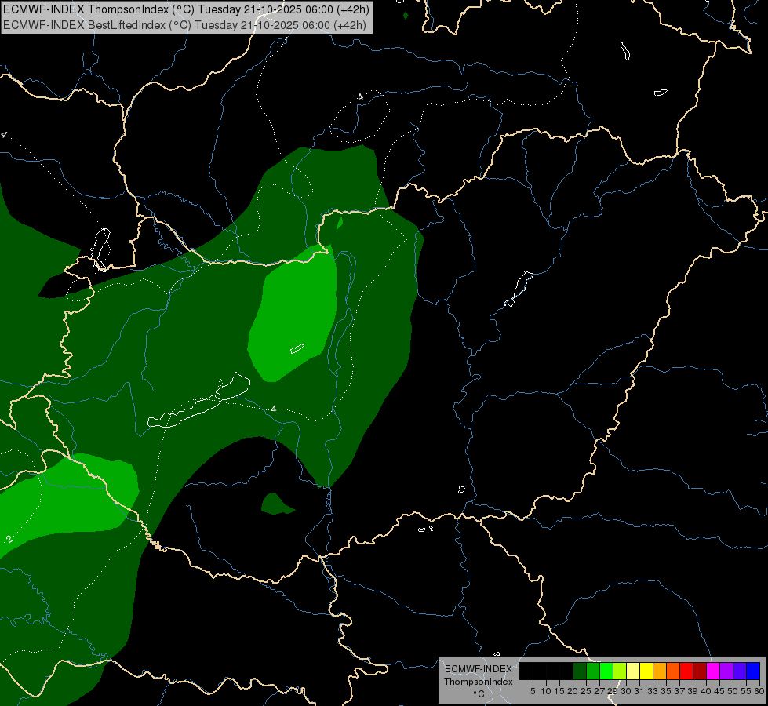Screen dimensions: 768x706
Task: Click the legend value "31"
Action: [640, 691]
